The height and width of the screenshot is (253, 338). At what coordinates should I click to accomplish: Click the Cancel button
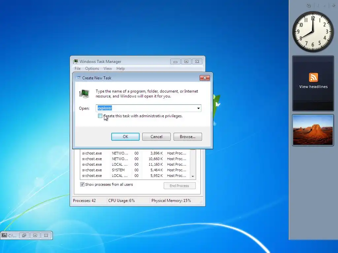tap(156, 137)
